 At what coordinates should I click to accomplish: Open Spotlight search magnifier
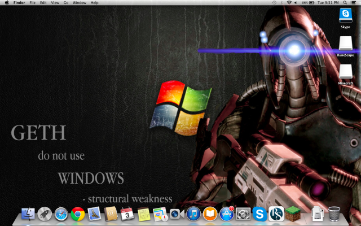pos(345,2)
